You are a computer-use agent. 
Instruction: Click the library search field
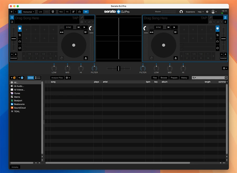tap(210, 78)
